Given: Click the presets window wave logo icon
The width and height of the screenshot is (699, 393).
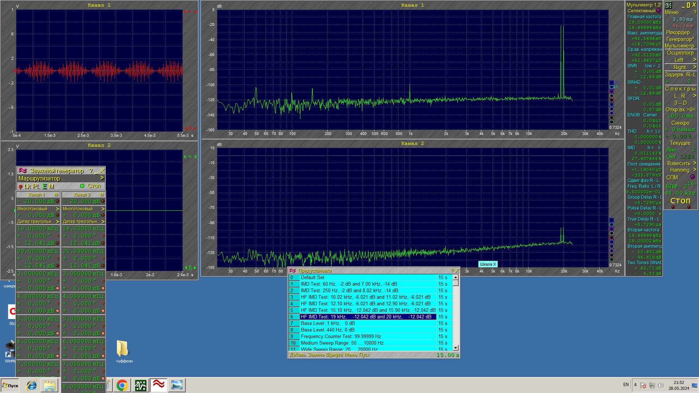Looking at the screenshot, I should [292, 270].
